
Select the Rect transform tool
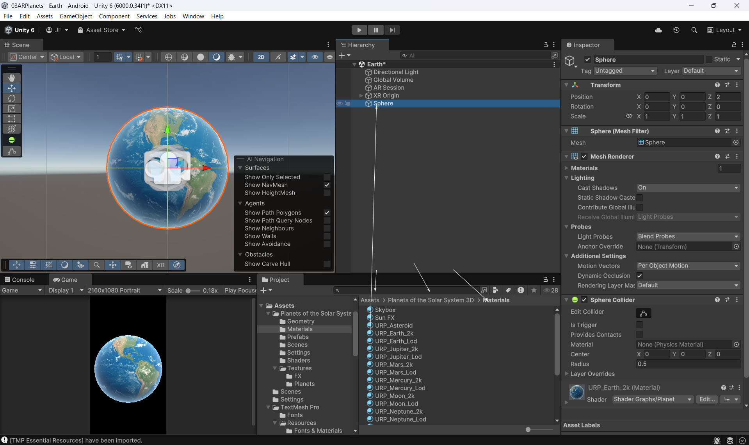(x=12, y=119)
